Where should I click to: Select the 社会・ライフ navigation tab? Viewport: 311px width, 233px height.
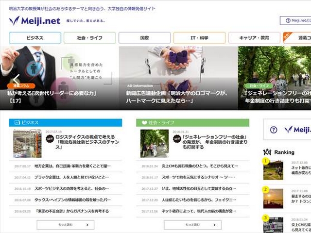pos(89,38)
